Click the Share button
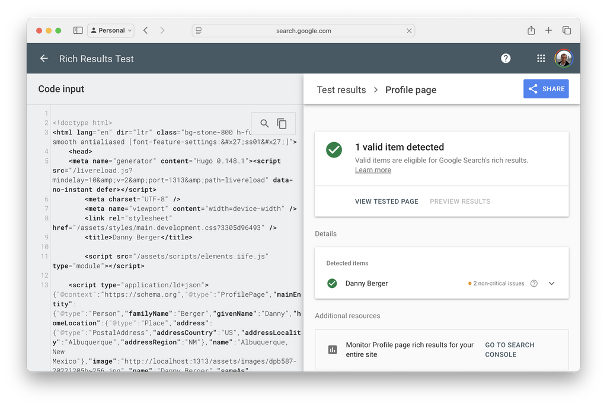This screenshot has width=607, height=407. pos(546,89)
